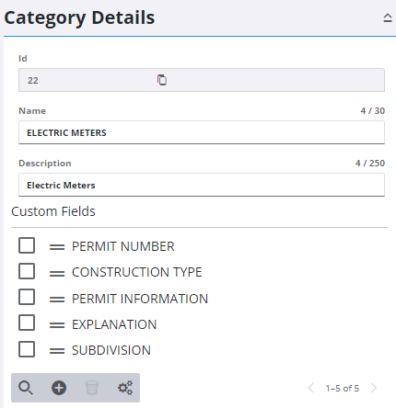Click the EXPLANATION drag handle
396x408 pixels.
pos(57,325)
